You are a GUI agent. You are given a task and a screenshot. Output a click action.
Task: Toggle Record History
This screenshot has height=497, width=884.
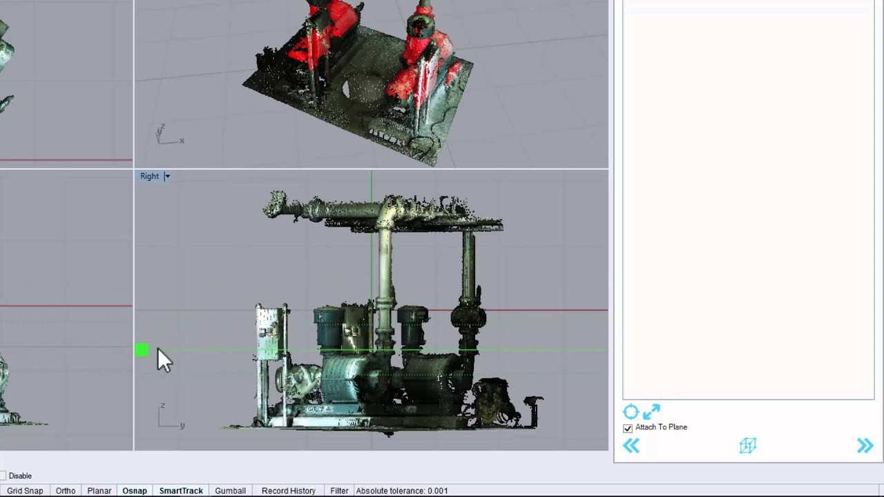(x=289, y=491)
